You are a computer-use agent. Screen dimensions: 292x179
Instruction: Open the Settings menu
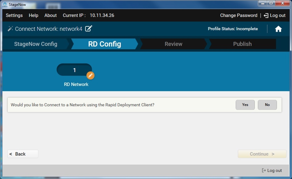pos(14,15)
